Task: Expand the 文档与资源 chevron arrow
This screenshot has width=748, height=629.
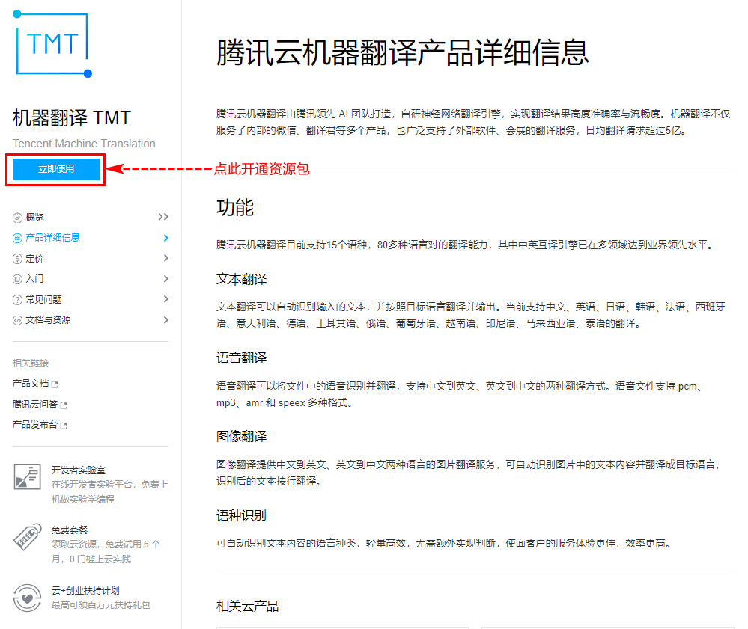Action: point(165,320)
